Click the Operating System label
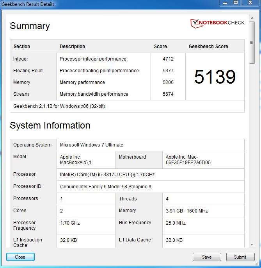 tap(32, 145)
